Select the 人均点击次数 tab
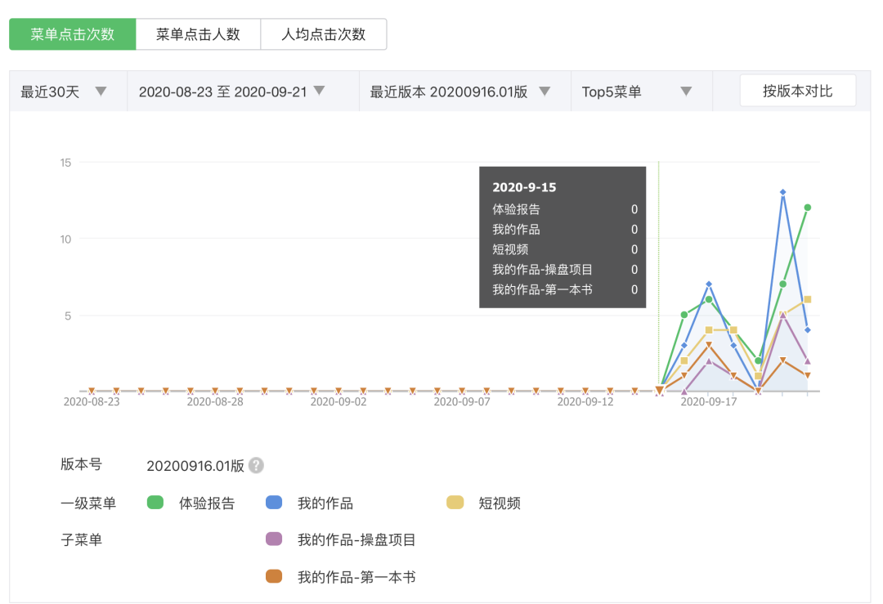 (x=324, y=34)
